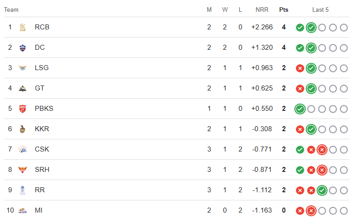
Task: Open the RCB team name link
Action: pyautogui.click(x=42, y=27)
